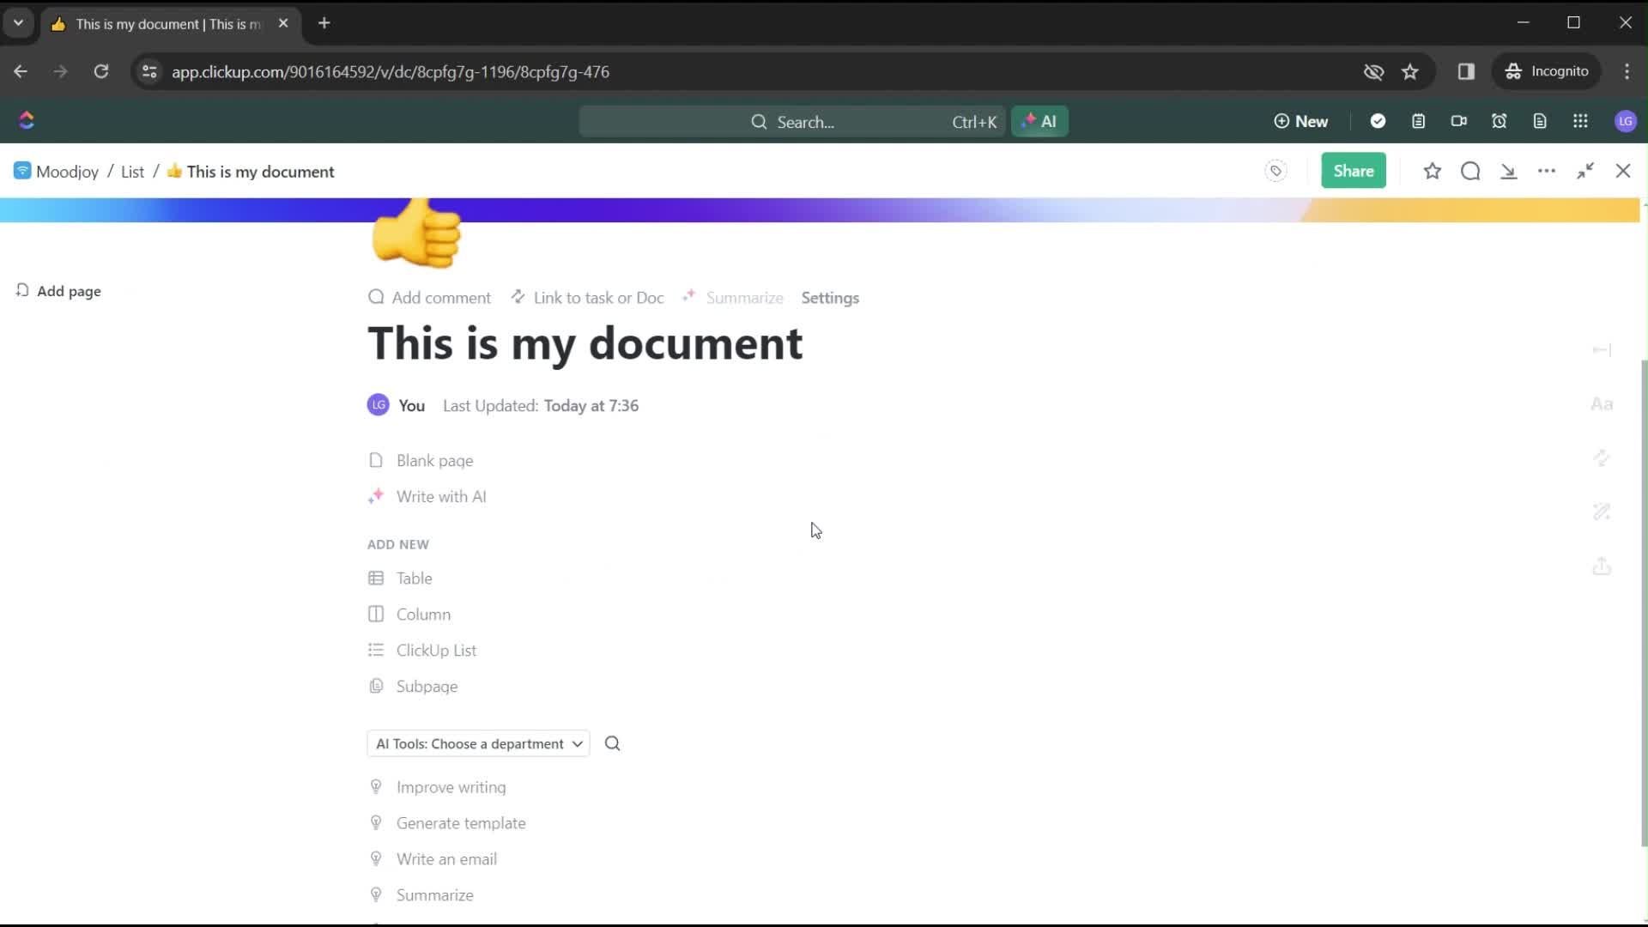This screenshot has width=1648, height=927.
Task: Click the search icon next to AI Tools
Action: coord(612,743)
